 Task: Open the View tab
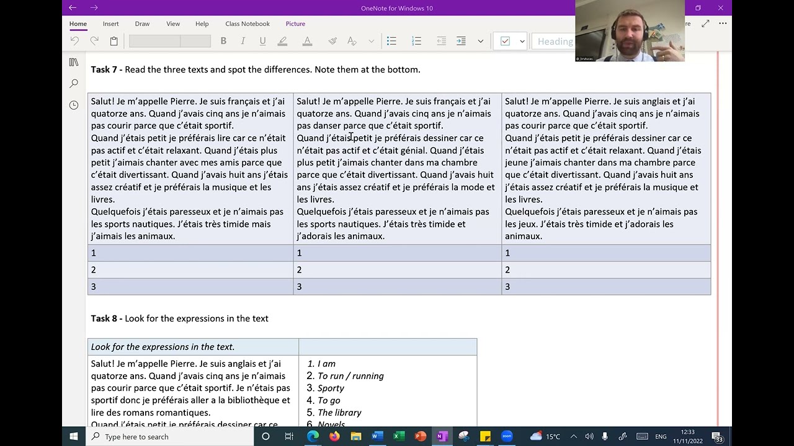[173, 24]
